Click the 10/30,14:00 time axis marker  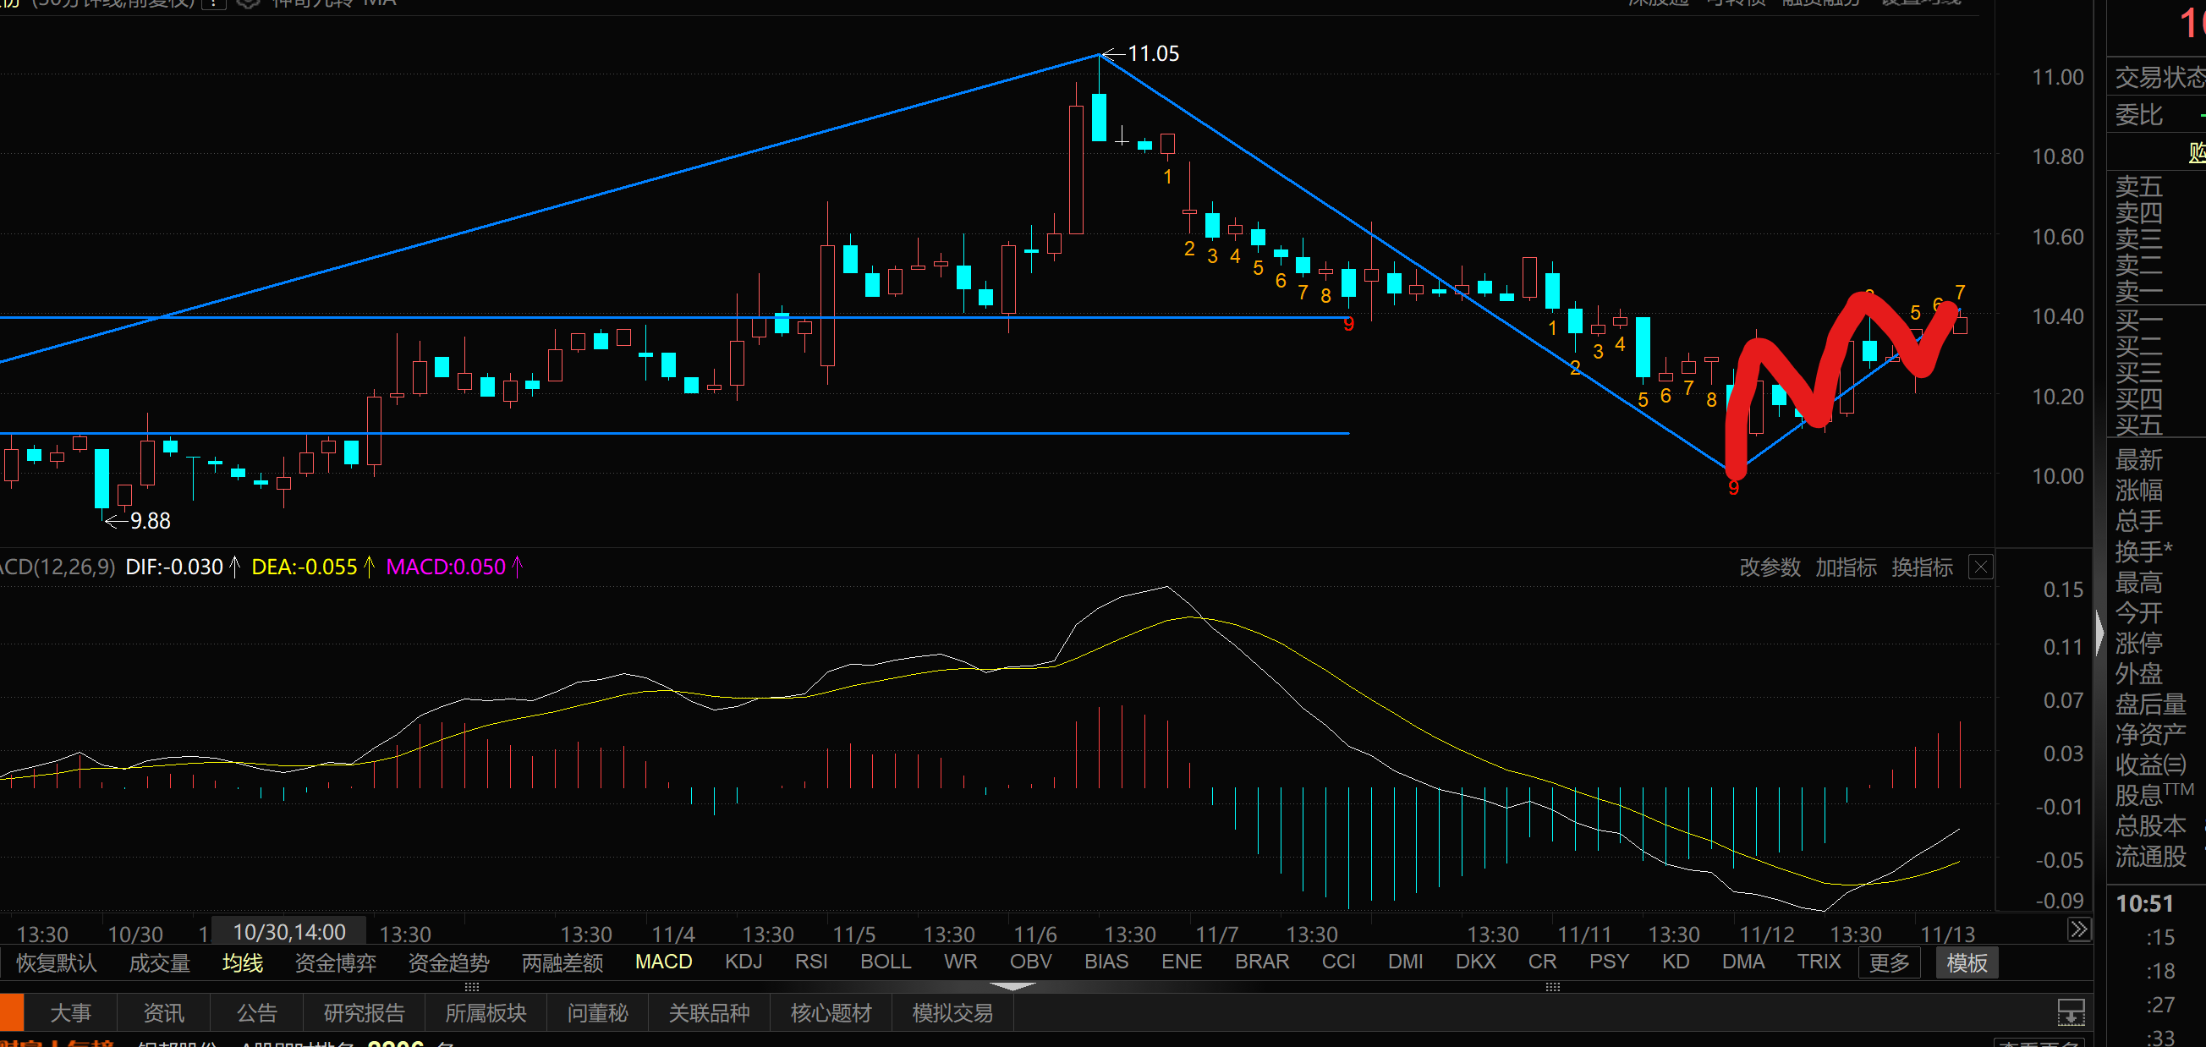[289, 931]
